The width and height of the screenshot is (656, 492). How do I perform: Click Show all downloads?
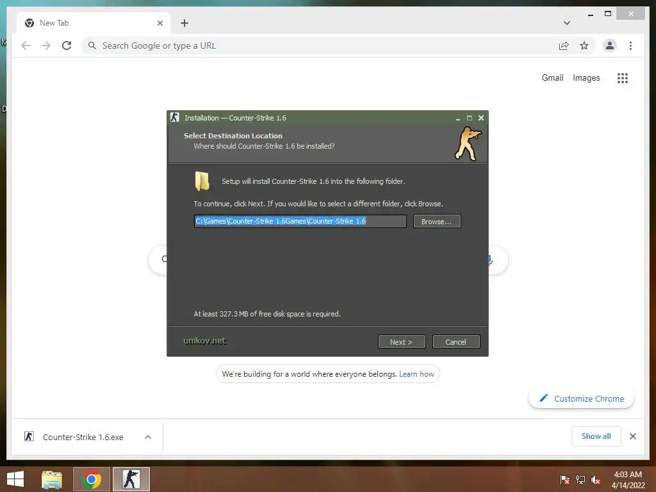pos(596,436)
